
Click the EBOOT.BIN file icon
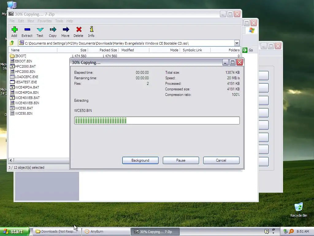12,61
